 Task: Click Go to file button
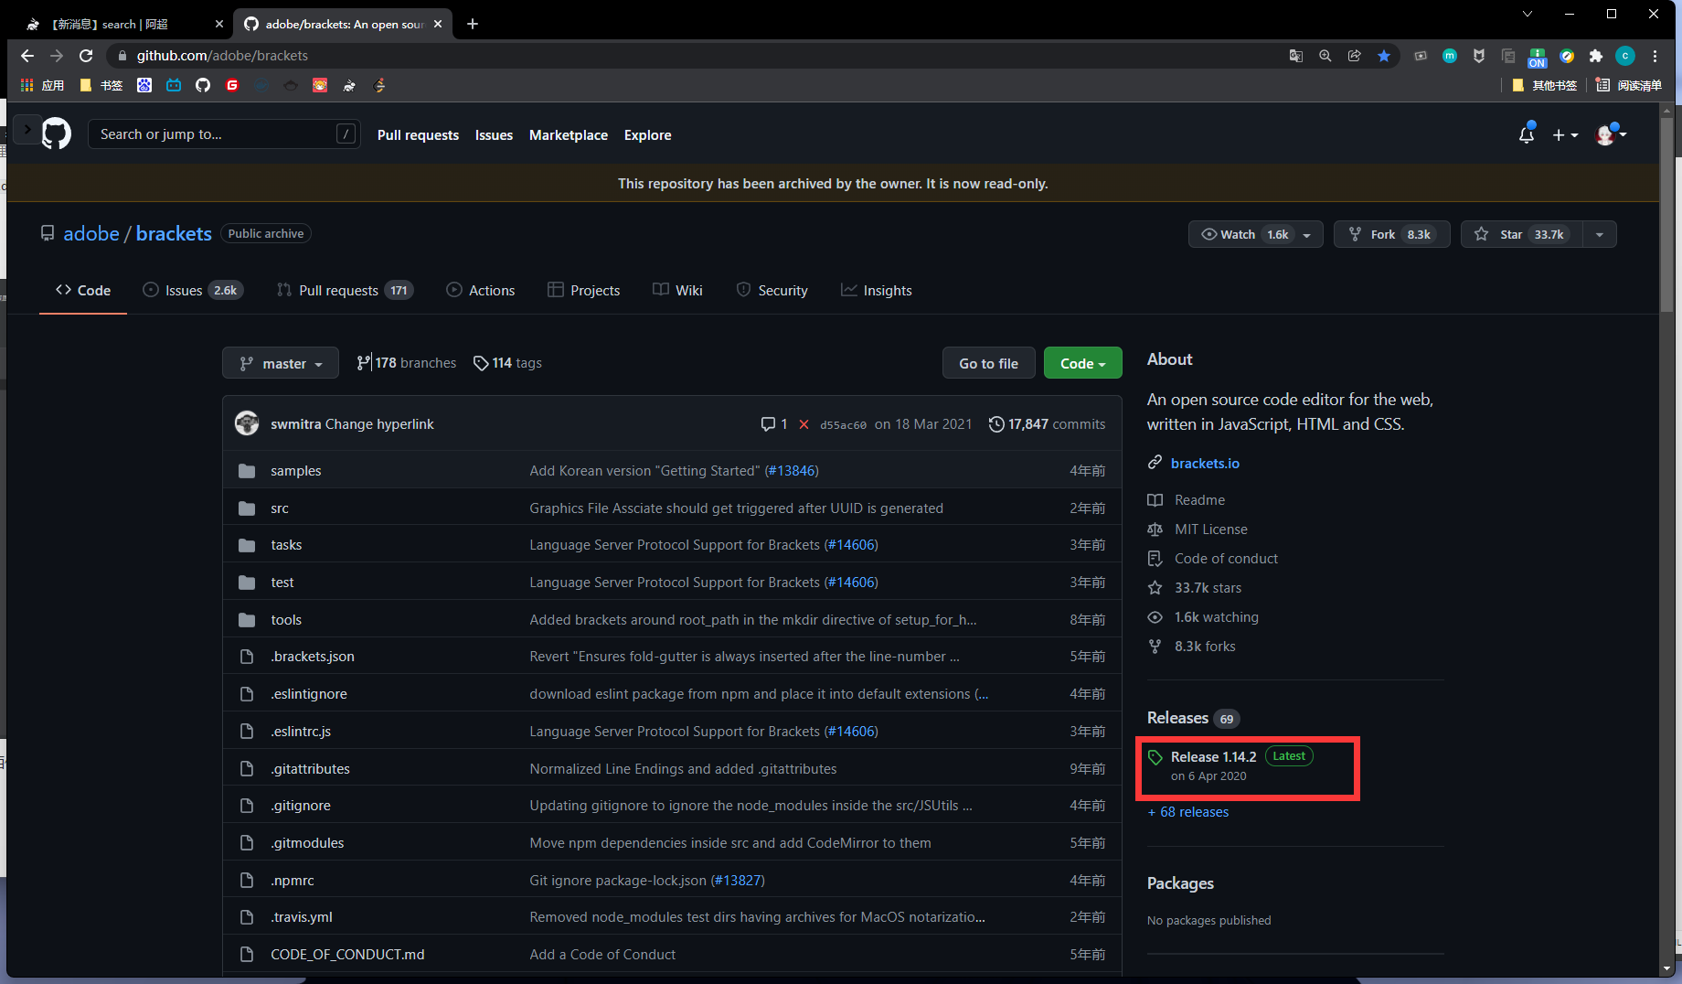pyautogui.click(x=988, y=363)
